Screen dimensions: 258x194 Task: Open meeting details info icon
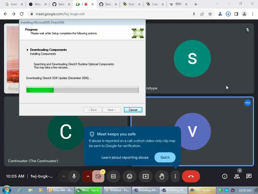pyautogui.click(x=224, y=176)
